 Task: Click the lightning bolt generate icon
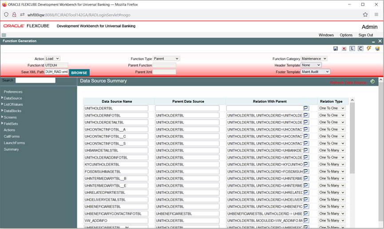coord(369,48)
